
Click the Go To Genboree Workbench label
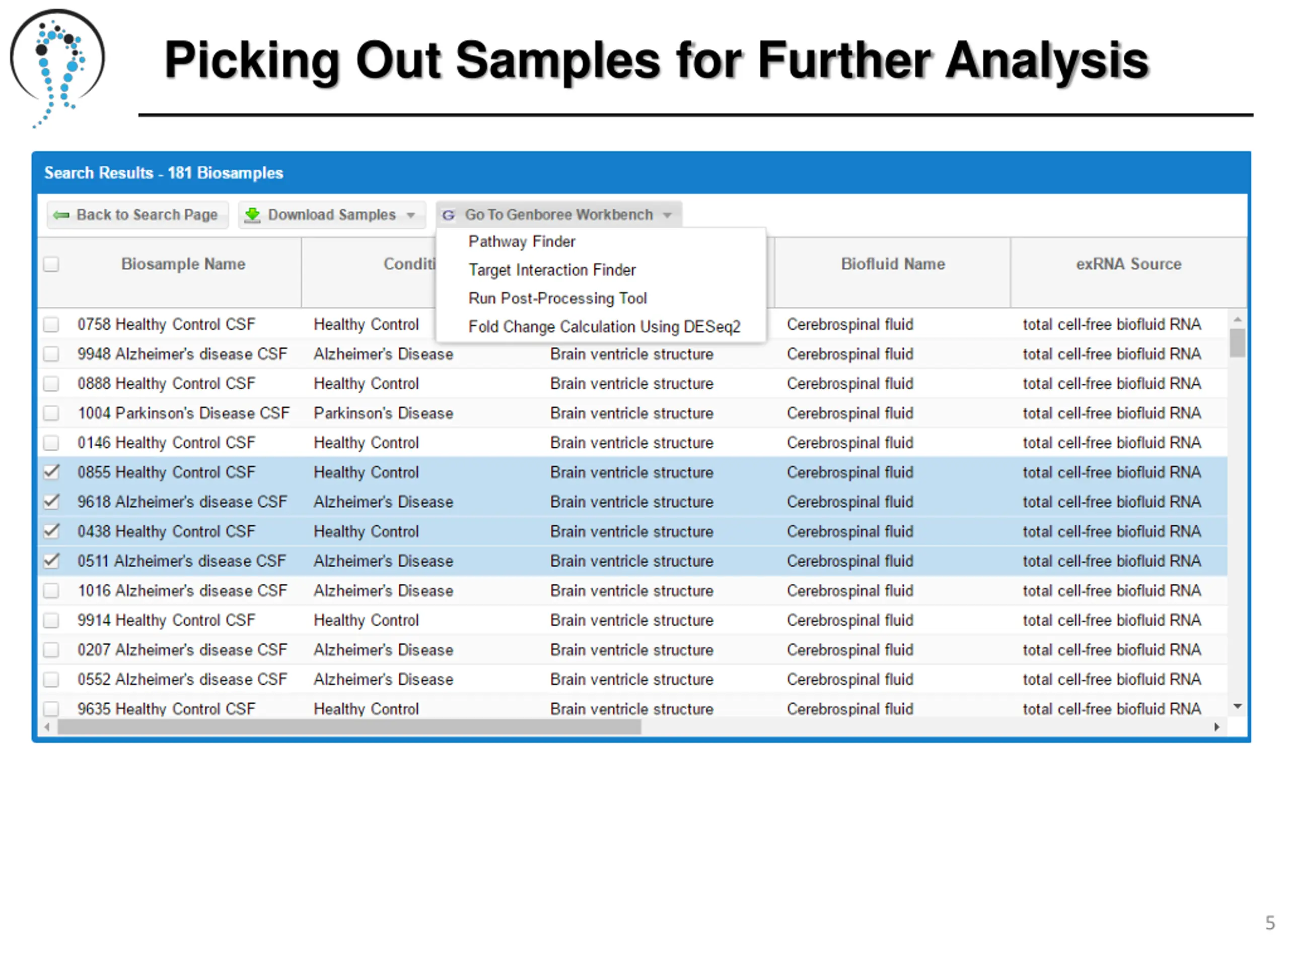[x=559, y=215]
